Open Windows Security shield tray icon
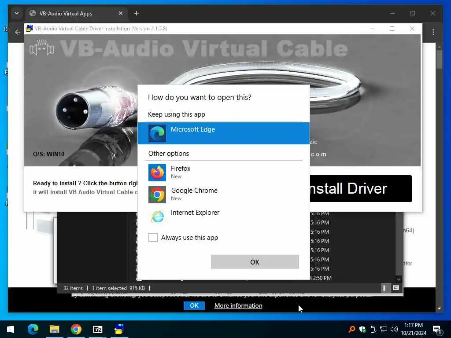 [362, 329]
